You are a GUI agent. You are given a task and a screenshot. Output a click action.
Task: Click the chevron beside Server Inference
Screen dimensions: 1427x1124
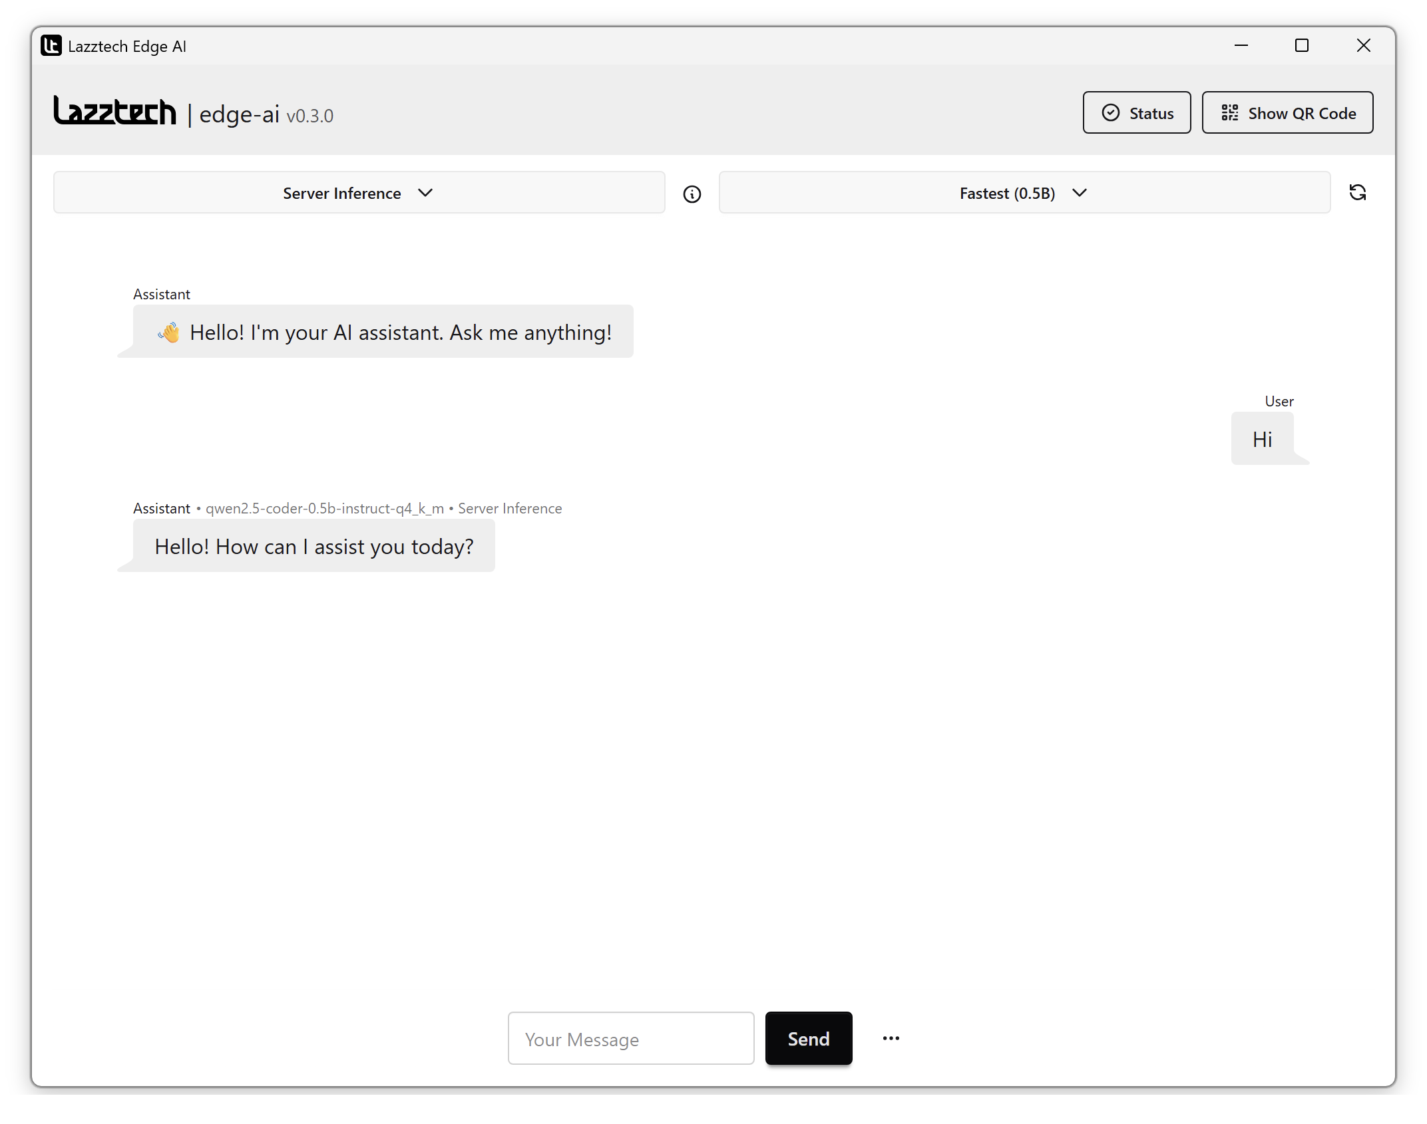tap(425, 193)
